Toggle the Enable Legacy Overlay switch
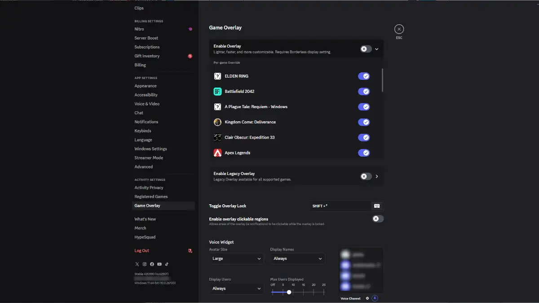539x303 pixels. coord(366,176)
